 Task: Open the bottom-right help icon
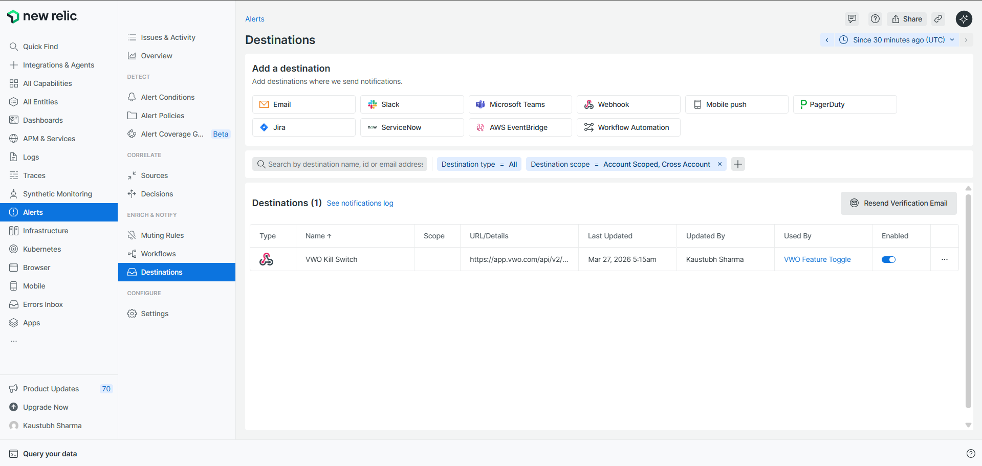click(x=971, y=454)
